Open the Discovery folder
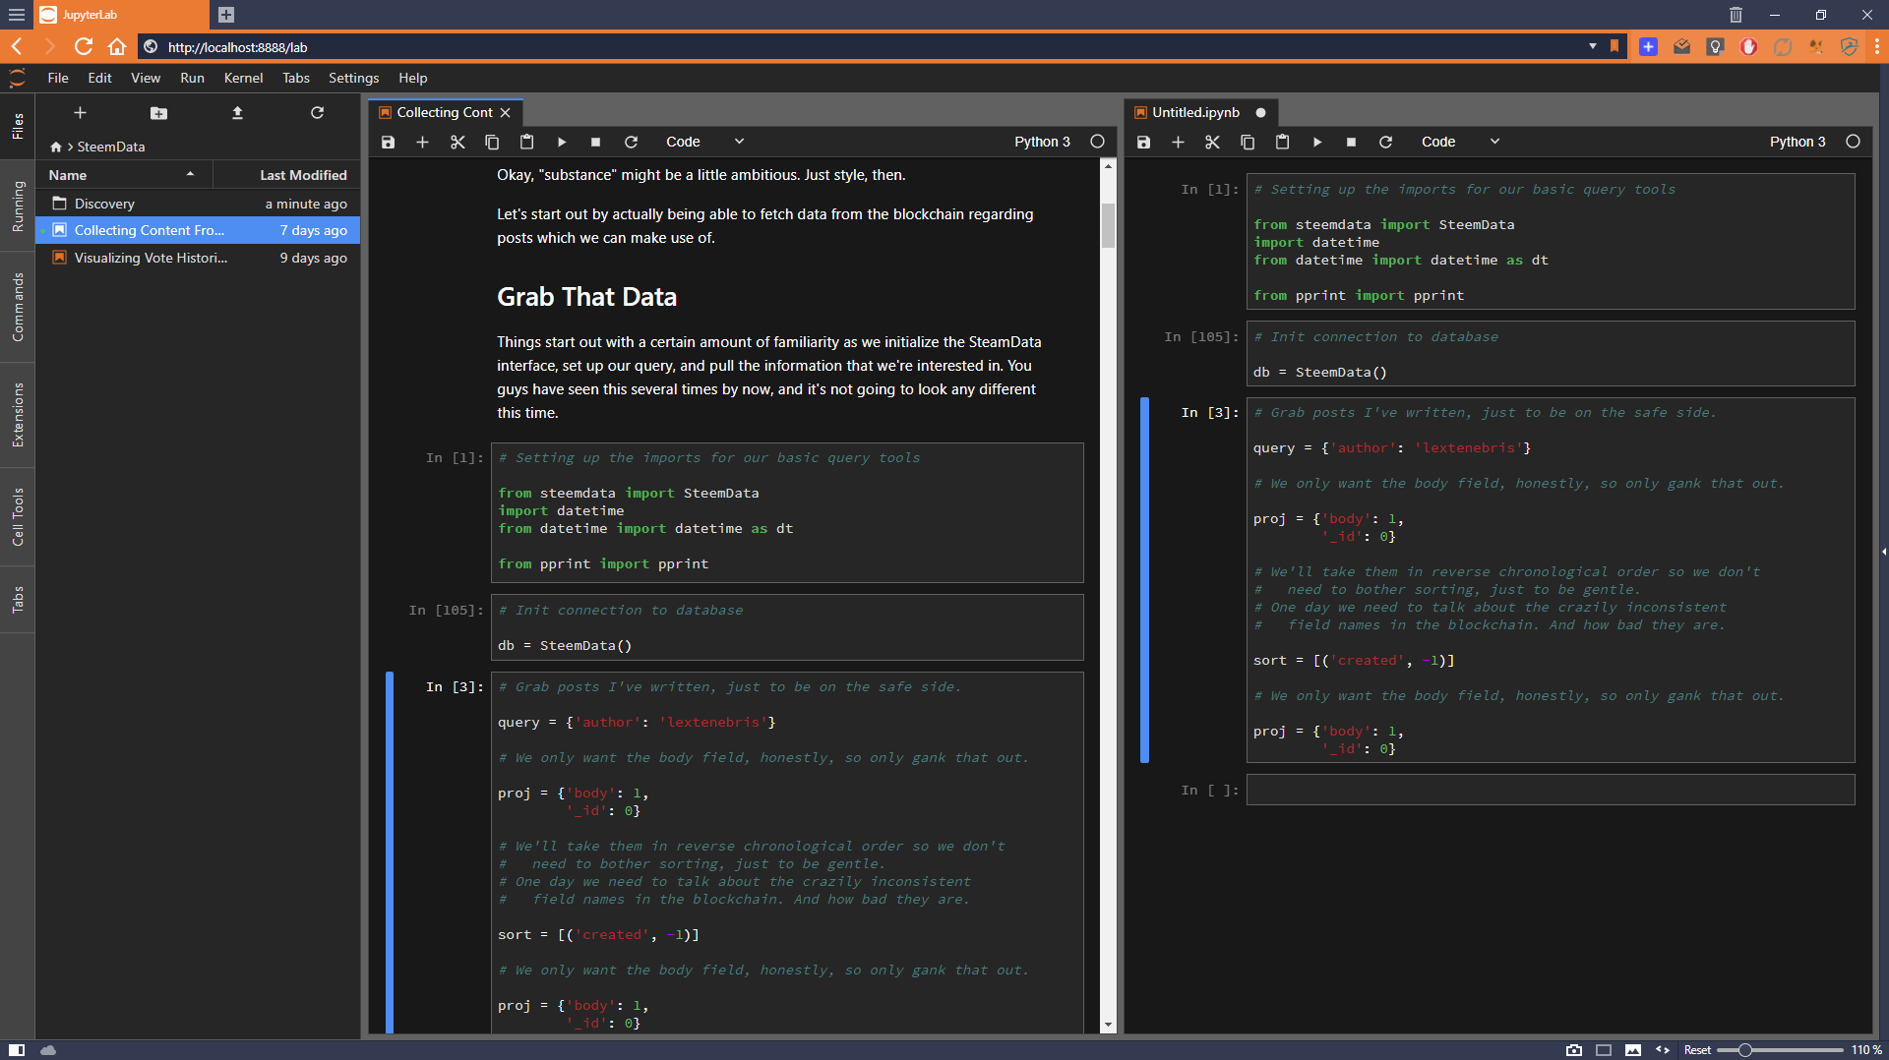The height and width of the screenshot is (1060, 1889). coord(198,204)
